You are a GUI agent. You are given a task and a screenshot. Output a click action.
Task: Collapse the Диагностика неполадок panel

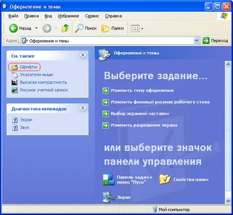[83, 108]
